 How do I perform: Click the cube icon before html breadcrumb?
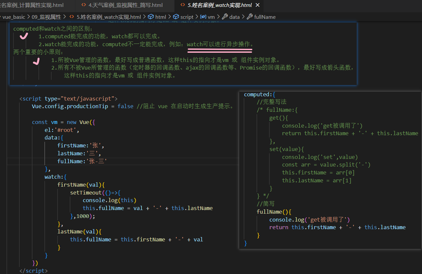[151, 17]
